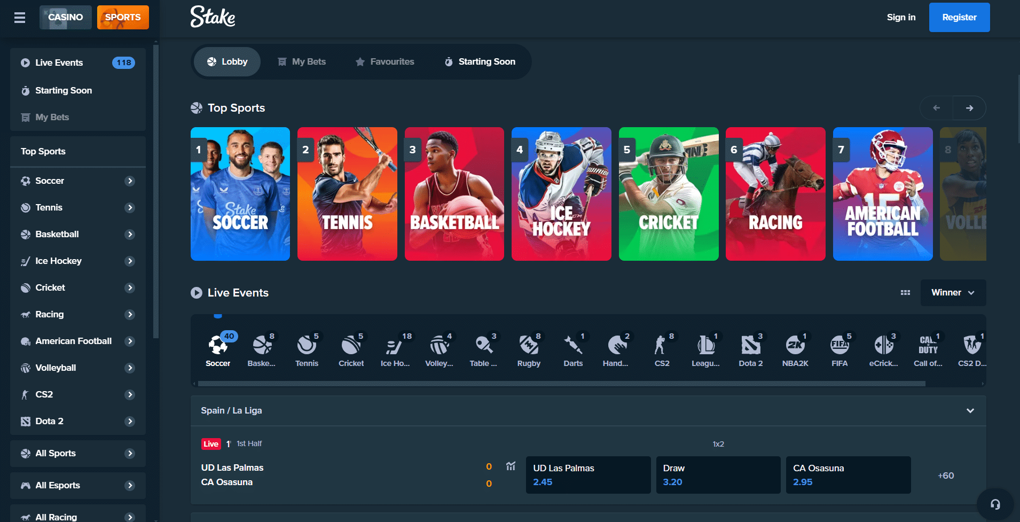
Task: Go to next Top Sports with right arrow
Action: [x=969, y=108]
